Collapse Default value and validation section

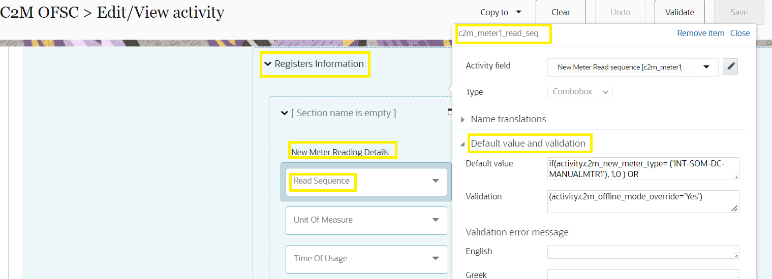coord(462,144)
